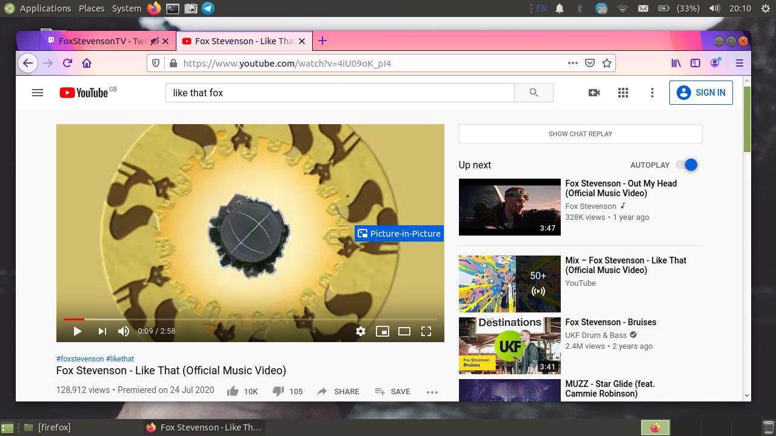Click the Sign In button
This screenshot has width=776, height=436.
[x=701, y=93]
